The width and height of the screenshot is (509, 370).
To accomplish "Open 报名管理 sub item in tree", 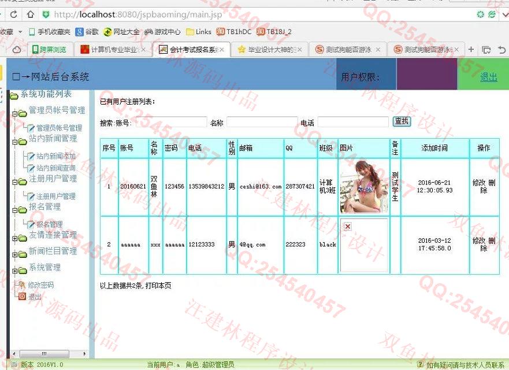I will [x=49, y=224].
